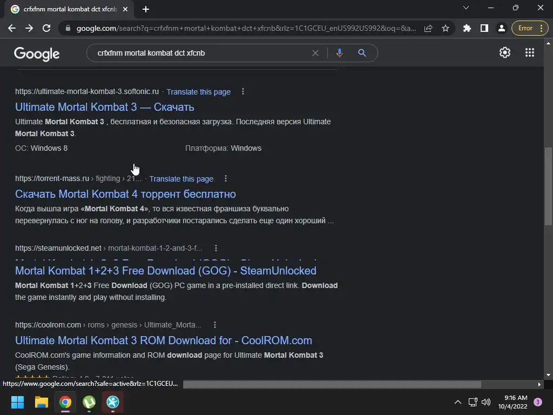
Task: Open more options for steamunlocked.net result
Action: point(216,248)
